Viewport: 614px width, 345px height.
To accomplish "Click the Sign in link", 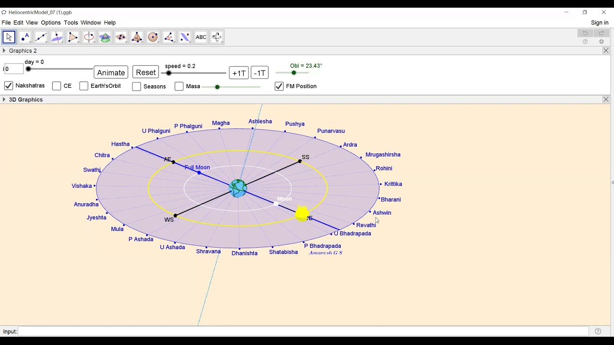I will click(x=600, y=23).
